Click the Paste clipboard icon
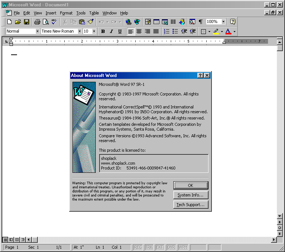285x252 pixels. pos(82,22)
